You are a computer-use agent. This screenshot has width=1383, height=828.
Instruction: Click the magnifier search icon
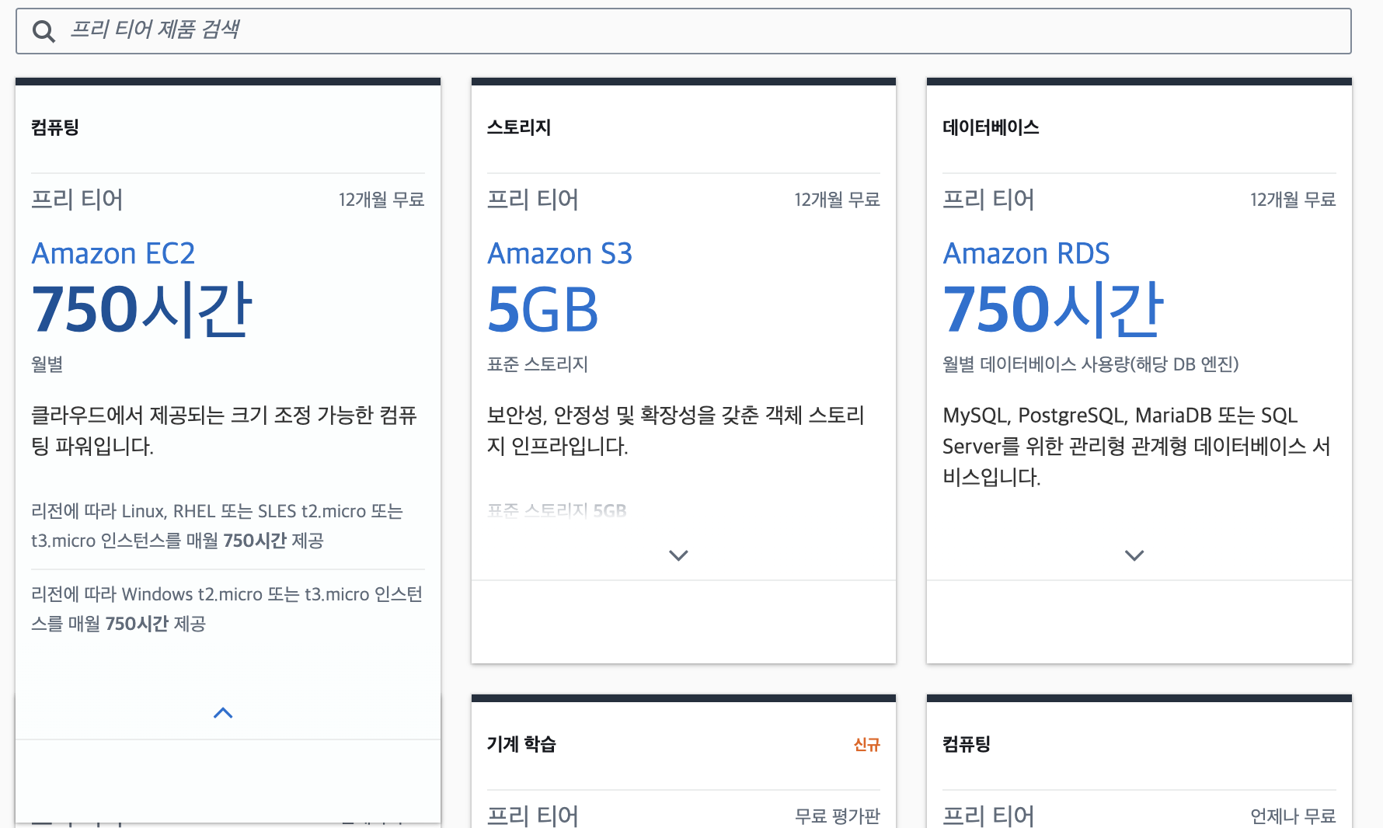point(44,31)
